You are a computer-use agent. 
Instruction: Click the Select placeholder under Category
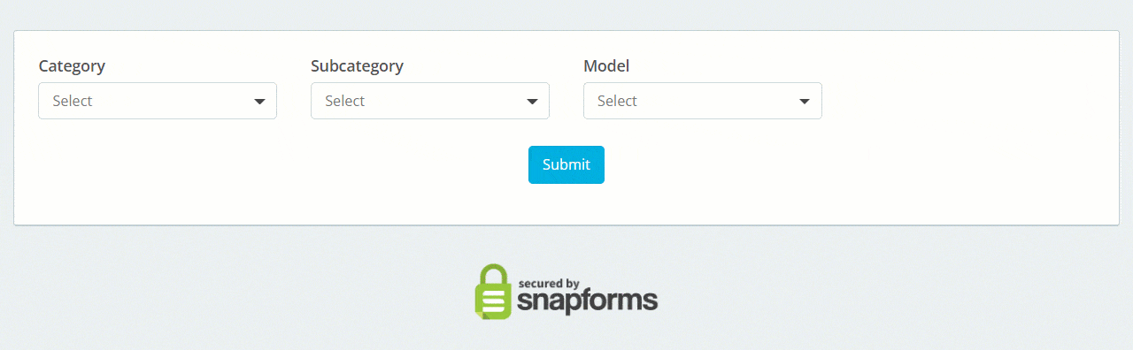pos(73,101)
